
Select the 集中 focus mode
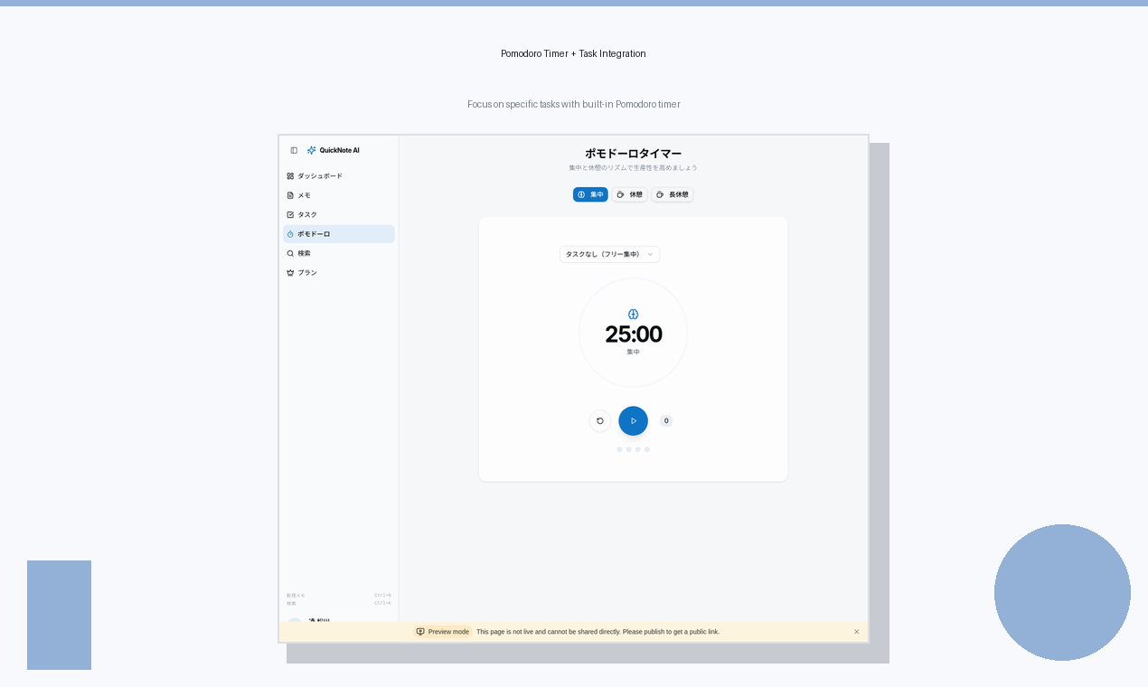tap(590, 194)
